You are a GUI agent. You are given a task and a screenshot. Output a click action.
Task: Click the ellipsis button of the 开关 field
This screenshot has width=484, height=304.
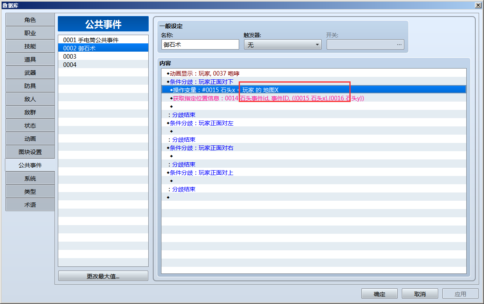(x=399, y=45)
